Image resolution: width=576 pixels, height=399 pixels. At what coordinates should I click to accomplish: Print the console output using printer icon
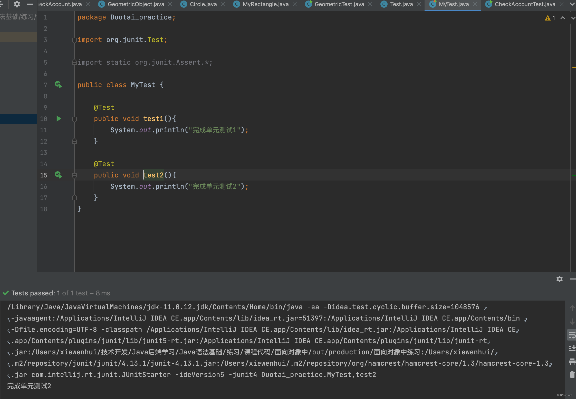coord(572,362)
